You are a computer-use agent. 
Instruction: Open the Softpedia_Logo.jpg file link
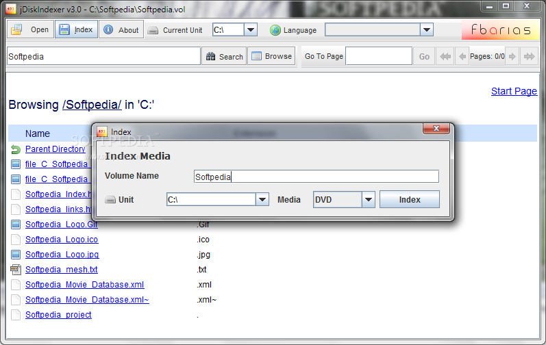click(x=62, y=255)
